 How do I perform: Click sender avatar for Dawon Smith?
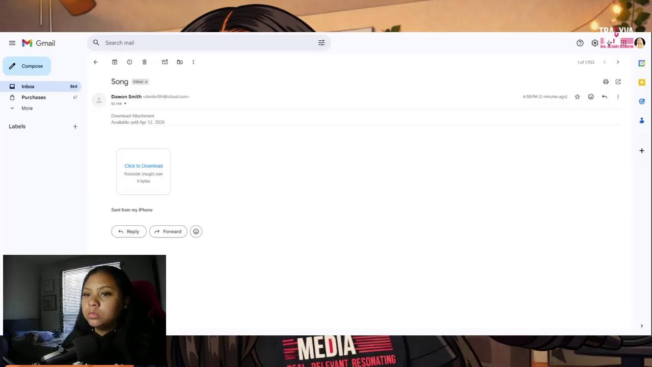pyautogui.click(x=99, y=100)
